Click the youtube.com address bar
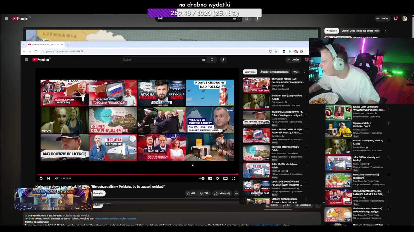Screen dimensions: 414x232 click(x=155, y=51)
